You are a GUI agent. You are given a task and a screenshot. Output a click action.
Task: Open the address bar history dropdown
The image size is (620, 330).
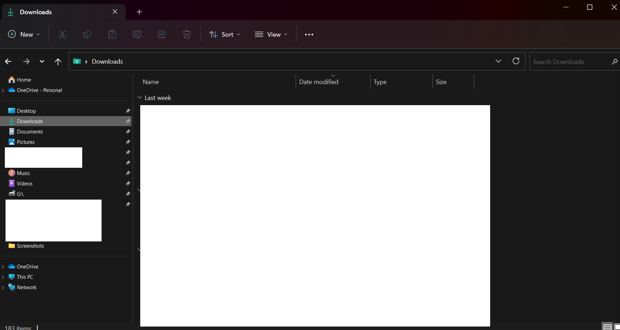pos(498,61)
